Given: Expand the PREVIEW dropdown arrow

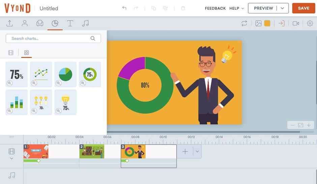Looking at the screenshot, I should coord(283,8).
